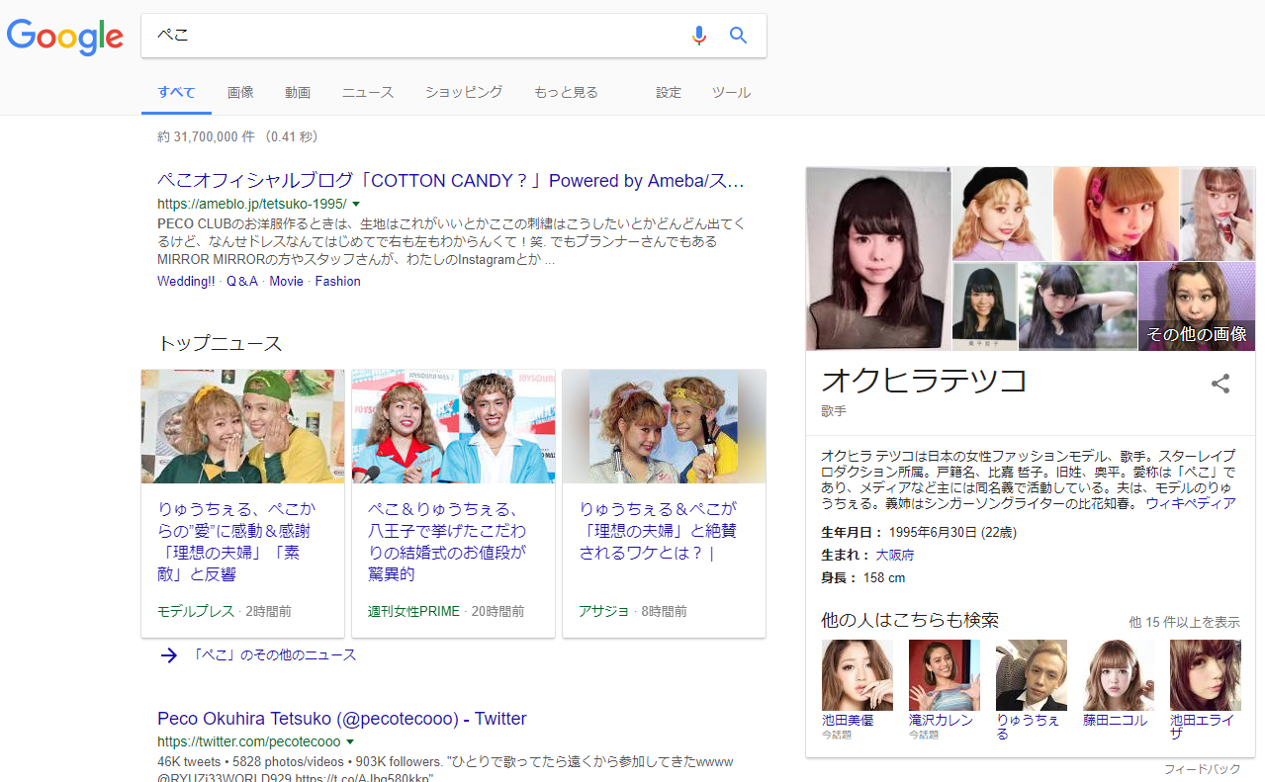Viewport: 1265px width, 782px height.
Task: Select the すべて tab
Action: pyautogui.click(x=176, y=92)
